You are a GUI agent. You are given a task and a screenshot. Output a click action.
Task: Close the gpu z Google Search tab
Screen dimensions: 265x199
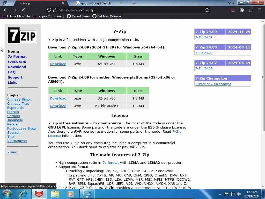pos(121,3)
